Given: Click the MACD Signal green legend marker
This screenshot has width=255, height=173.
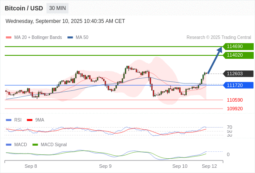Looking at the screenshot, I should tap(35, 145).
